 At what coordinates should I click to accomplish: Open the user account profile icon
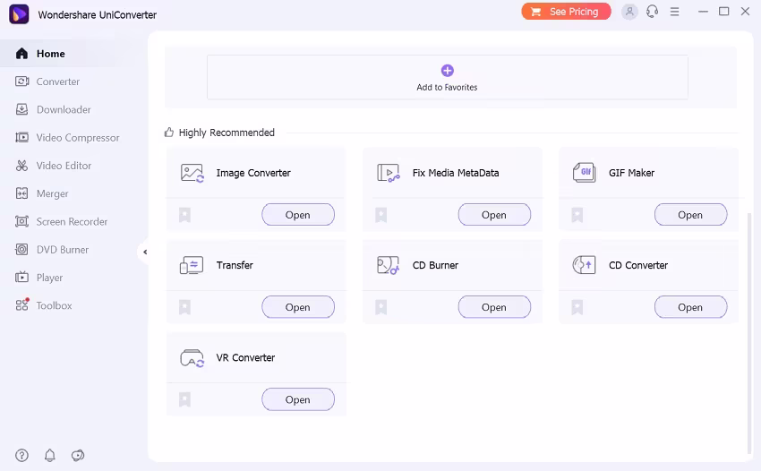pyautogui.click(x=629, y=11)
